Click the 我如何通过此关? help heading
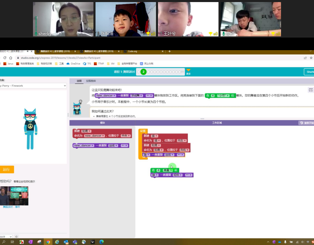 [102, 111]
